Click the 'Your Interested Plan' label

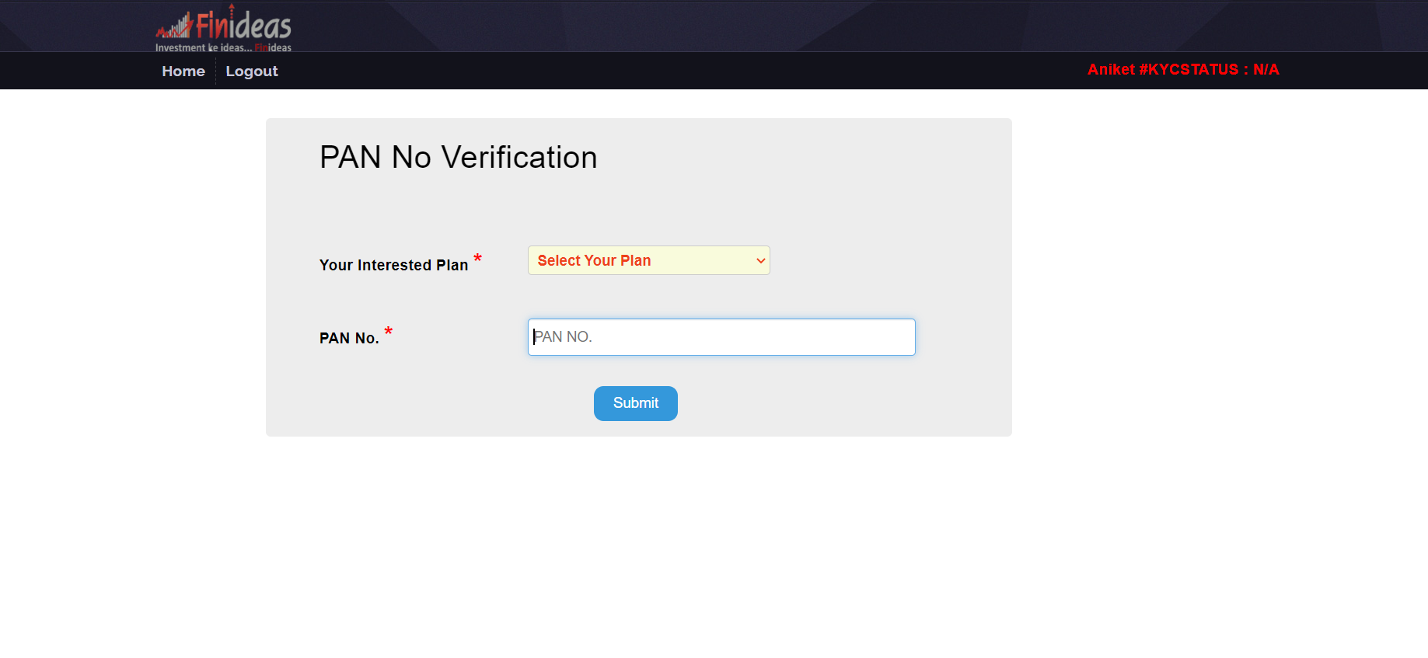[394, 265]
